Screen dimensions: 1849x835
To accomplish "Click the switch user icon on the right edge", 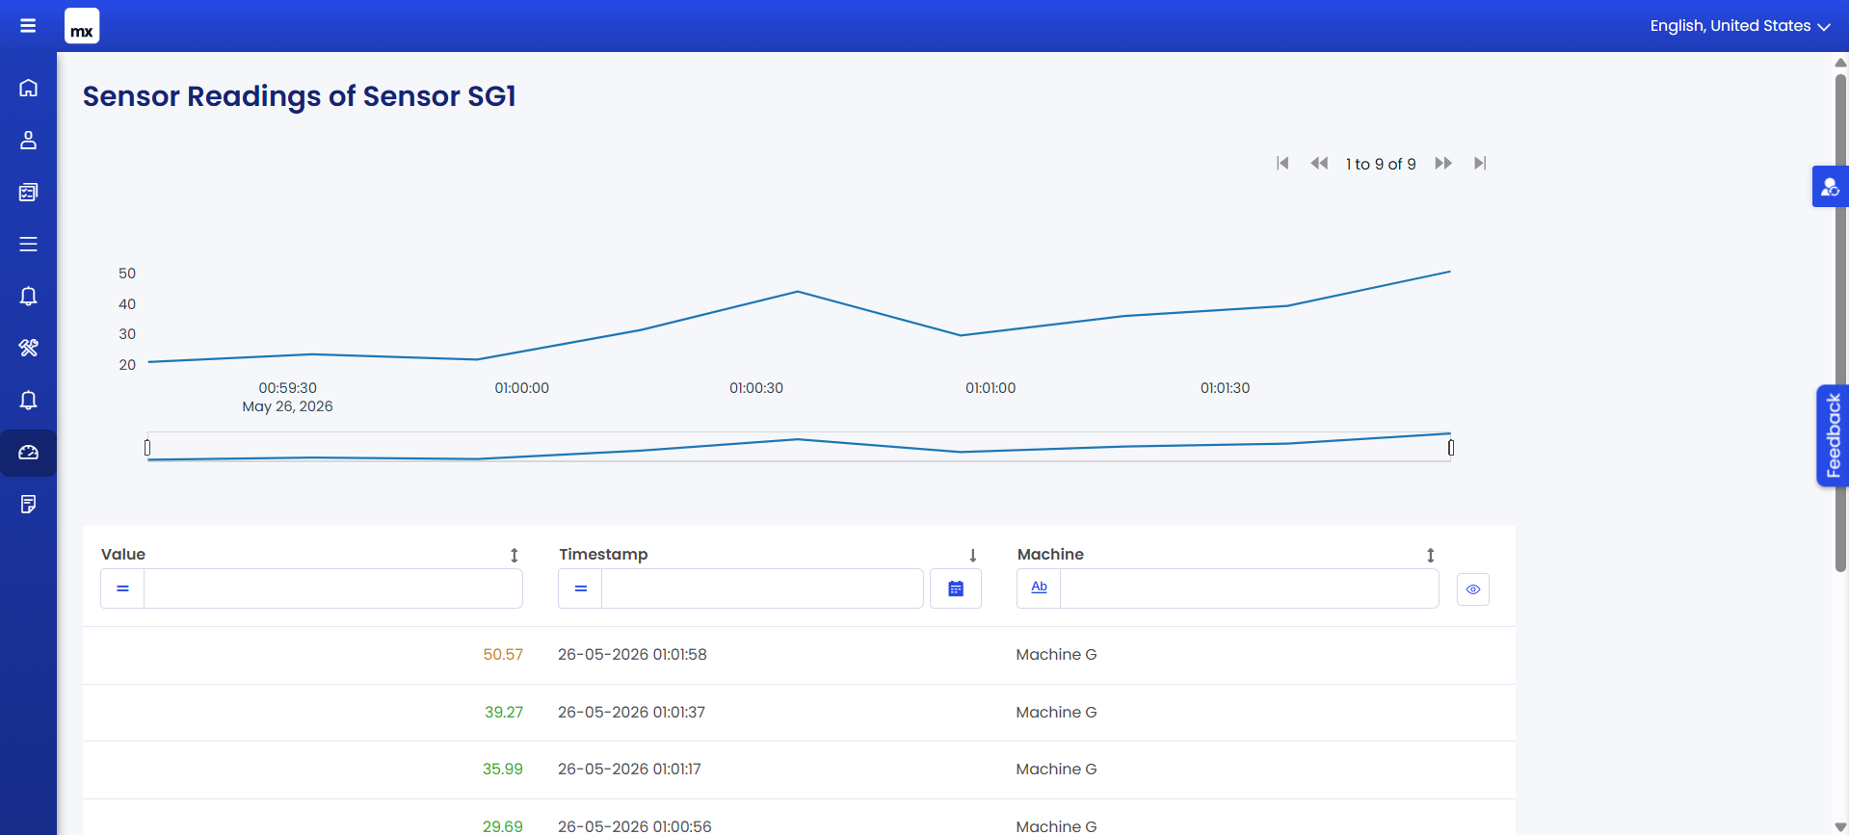I will 1830,187.
